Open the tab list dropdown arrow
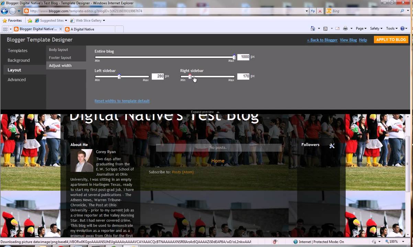Image resolution: width=413 pixels, height=247 pixels. 11,29
